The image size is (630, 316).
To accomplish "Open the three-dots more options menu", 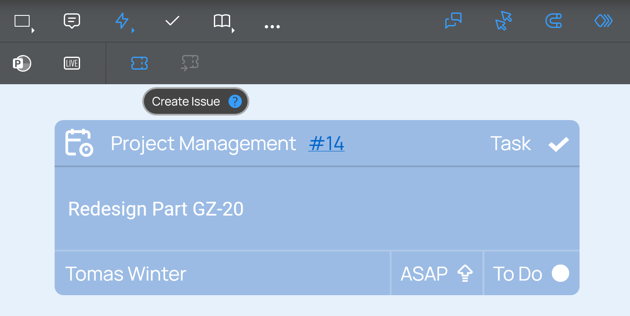I will (272, 27).
